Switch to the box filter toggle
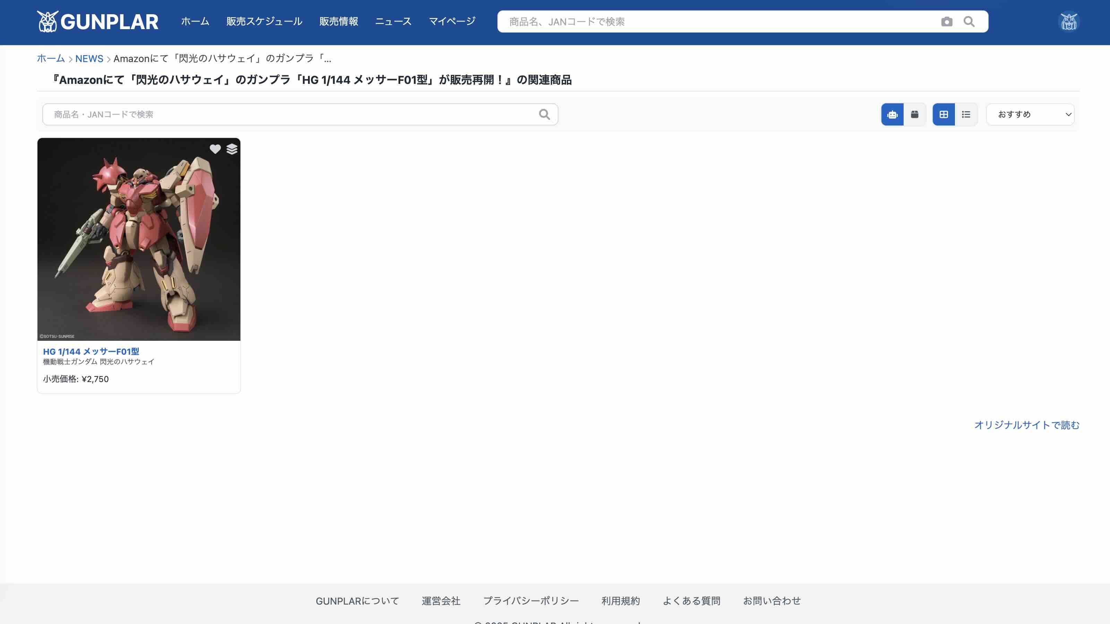 [914, 114]
